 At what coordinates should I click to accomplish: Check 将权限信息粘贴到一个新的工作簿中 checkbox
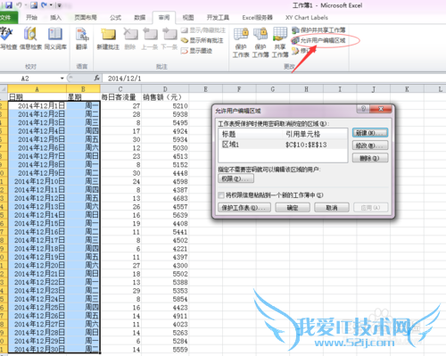click(x=221, y=195)
